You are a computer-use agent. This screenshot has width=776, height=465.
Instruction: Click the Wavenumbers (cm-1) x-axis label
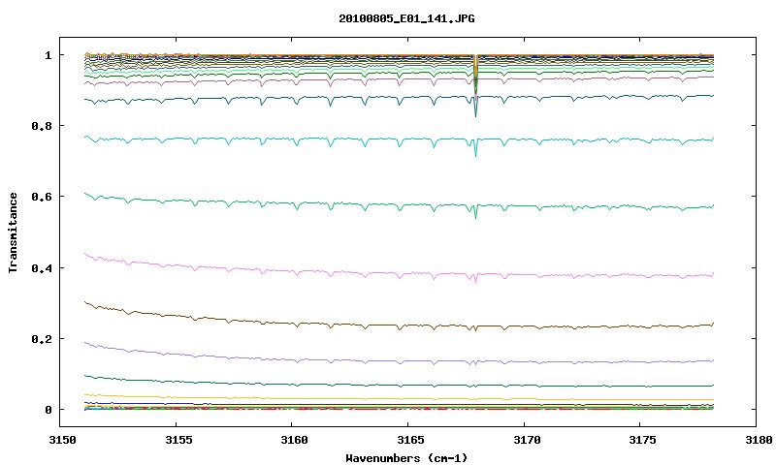[x=406, y=458]
